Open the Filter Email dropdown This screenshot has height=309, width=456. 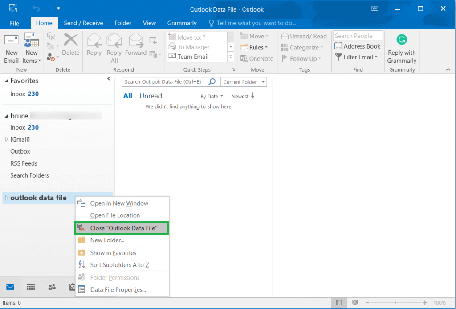point(356,57)
